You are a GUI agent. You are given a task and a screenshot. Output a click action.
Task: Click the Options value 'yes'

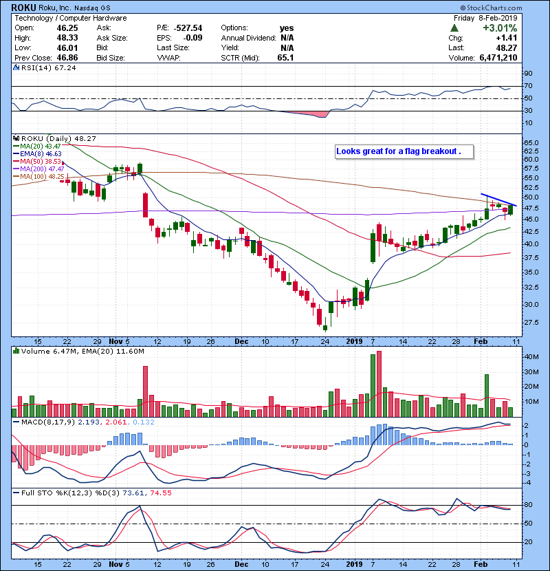287,28
